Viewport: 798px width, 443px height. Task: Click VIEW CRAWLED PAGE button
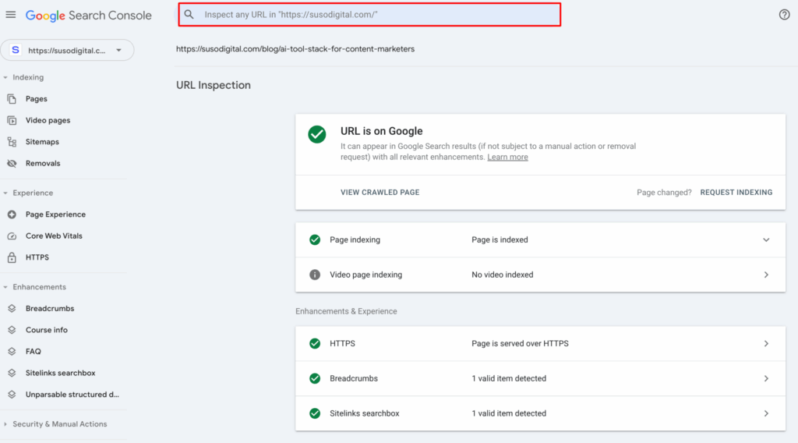click(x=380, y=193)
